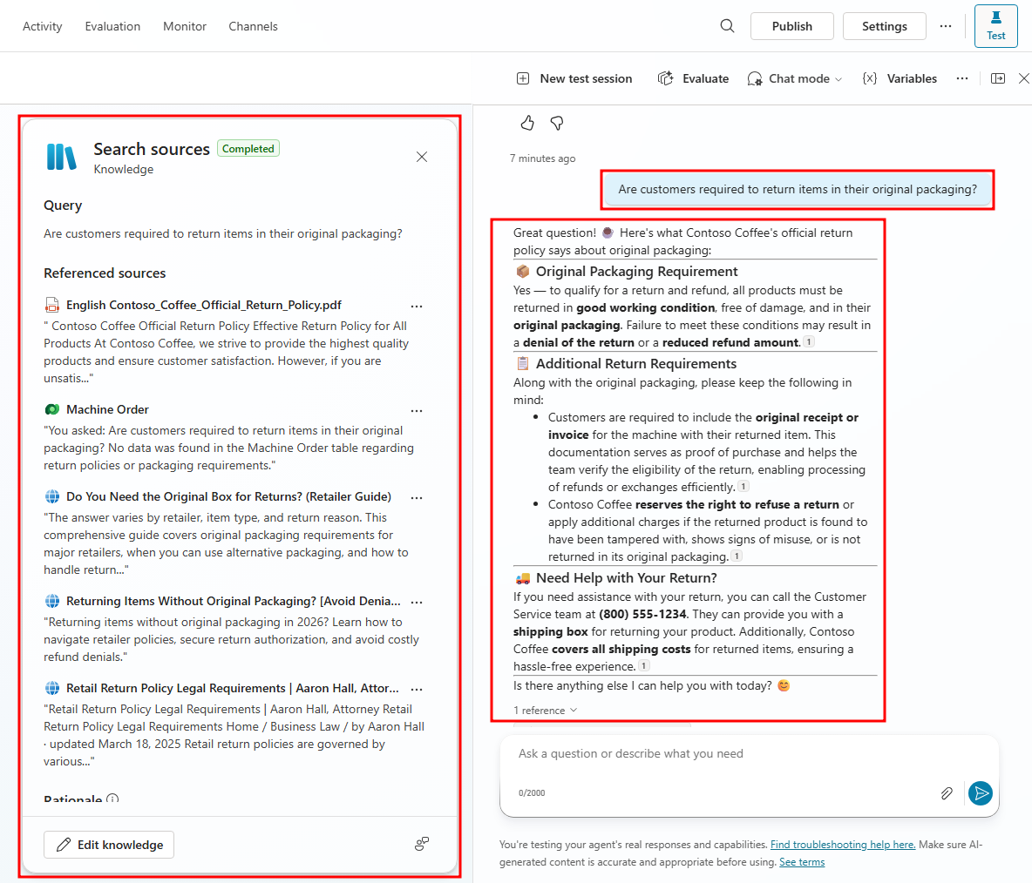Open options for the Return Policy PDF source
The height and width of the screenshot is (883, 1032).
tap(417, 307)
